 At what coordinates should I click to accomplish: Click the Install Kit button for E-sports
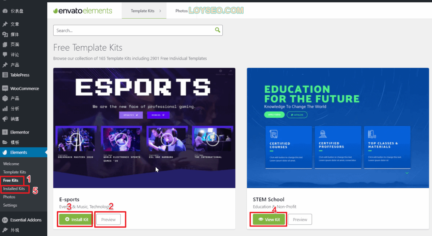tap(76, 219)
